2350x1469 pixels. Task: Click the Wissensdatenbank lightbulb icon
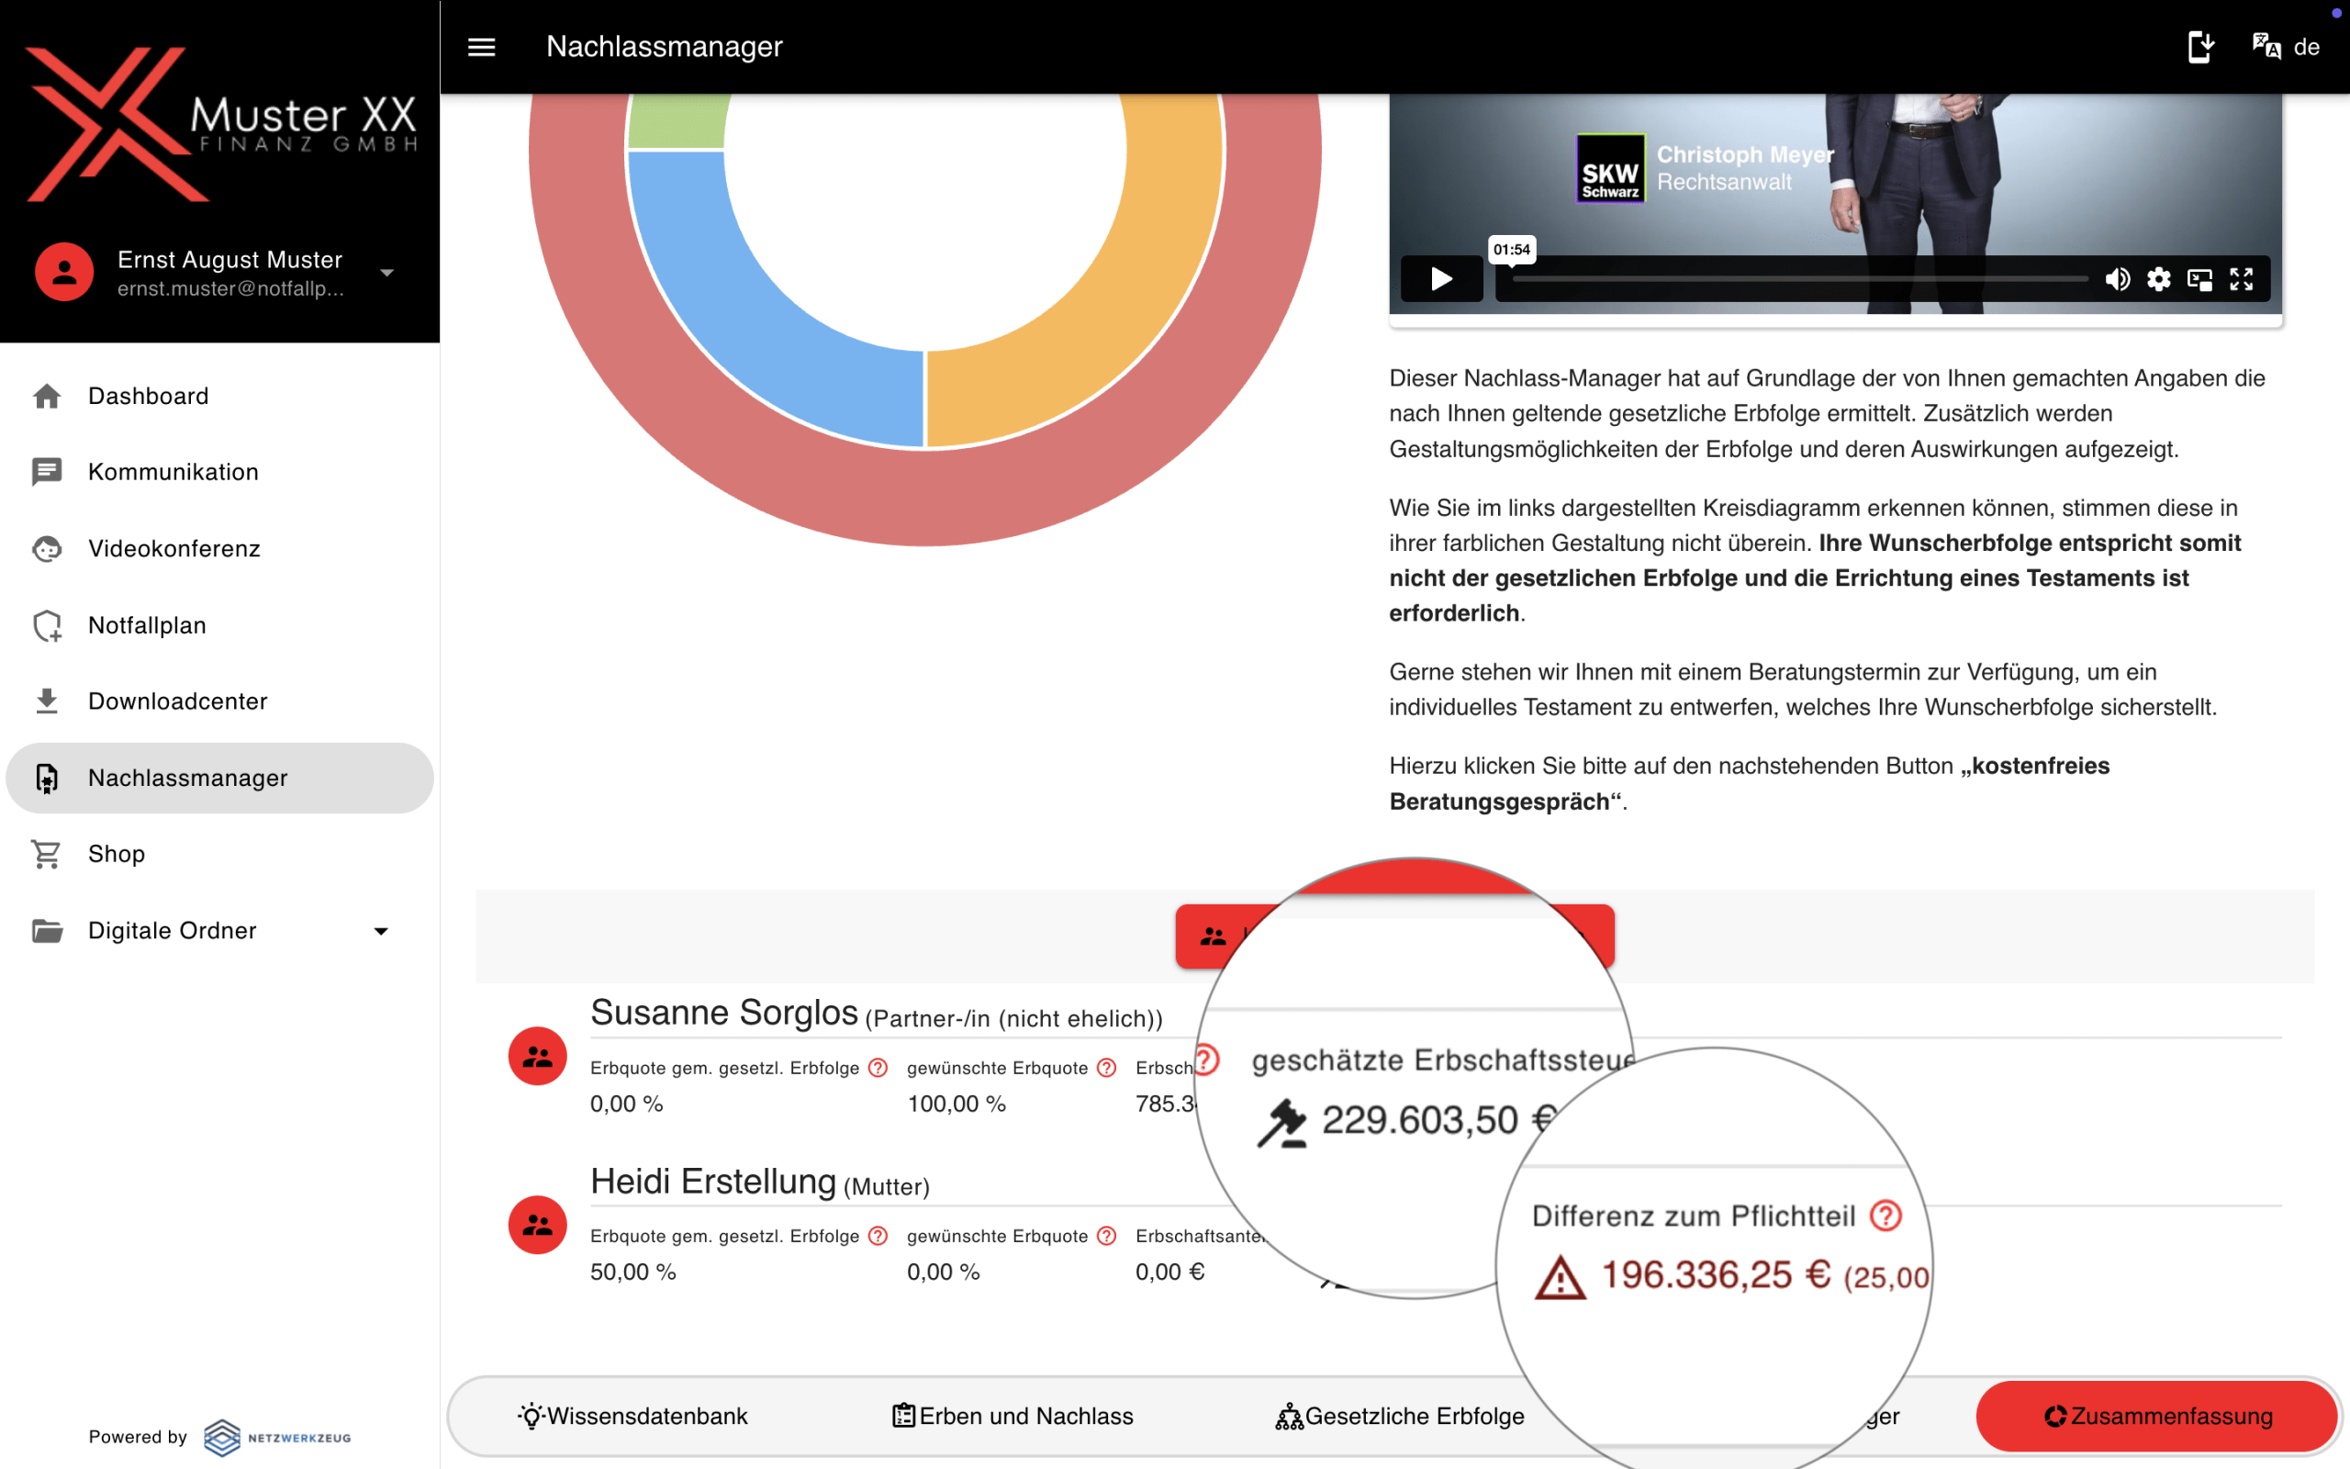(x=532, y=1417)
